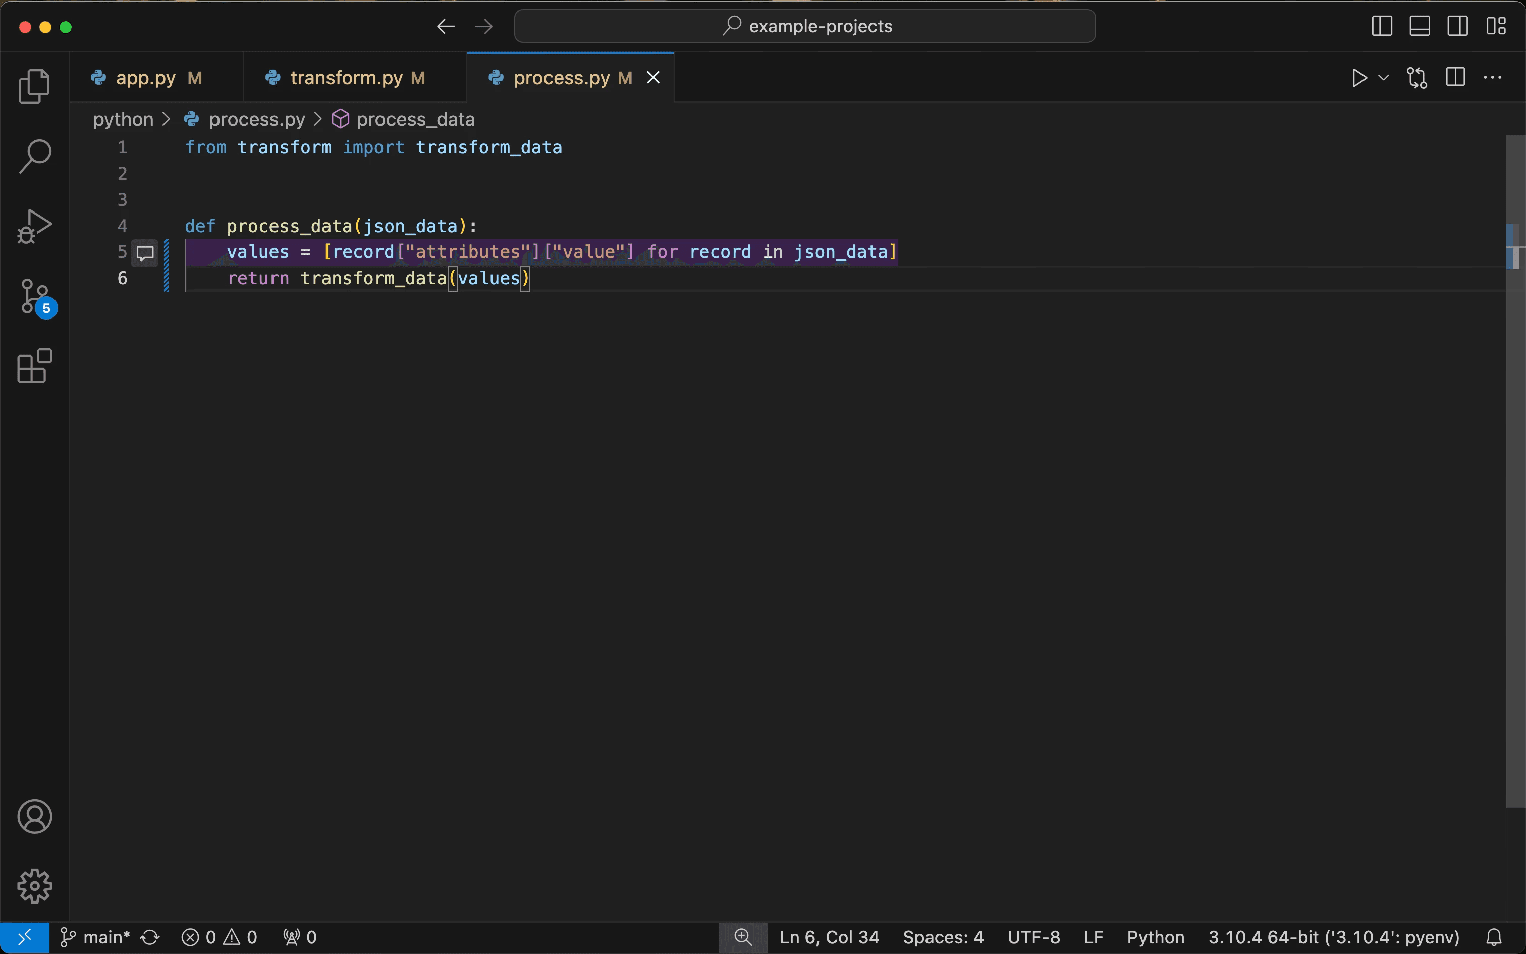Open the Search view icon

[x=34, y=156]
